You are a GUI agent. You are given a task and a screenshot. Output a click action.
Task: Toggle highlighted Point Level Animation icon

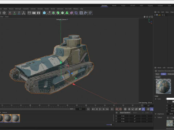143,109
